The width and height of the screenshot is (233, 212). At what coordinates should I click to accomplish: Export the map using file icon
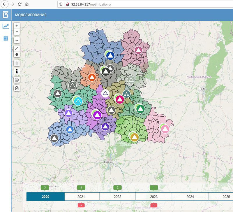17,88
